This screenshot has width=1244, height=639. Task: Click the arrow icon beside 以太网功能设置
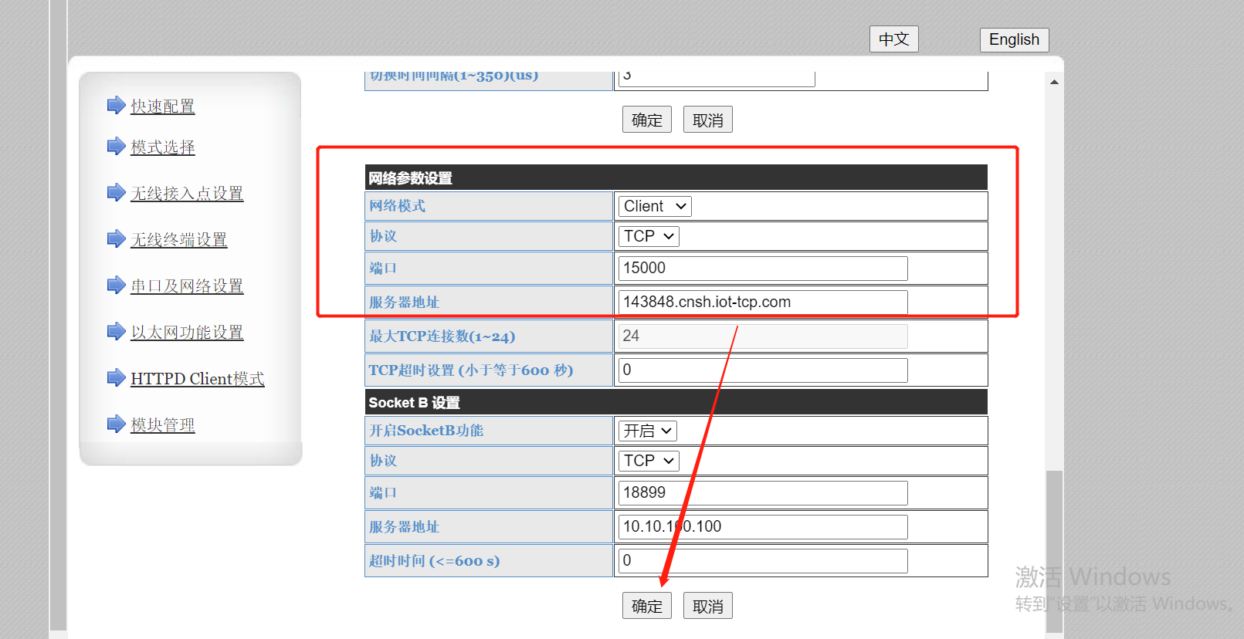click(x=116, y=331)
